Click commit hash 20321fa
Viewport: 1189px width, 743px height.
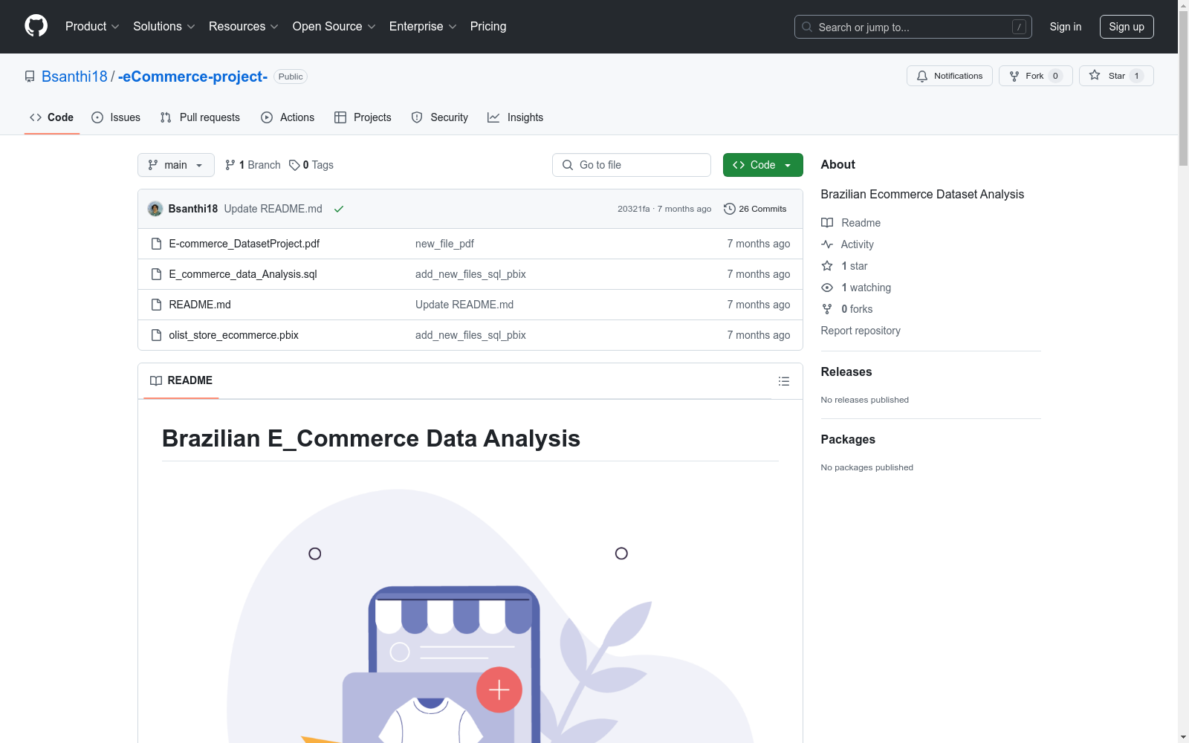point(634,209)
